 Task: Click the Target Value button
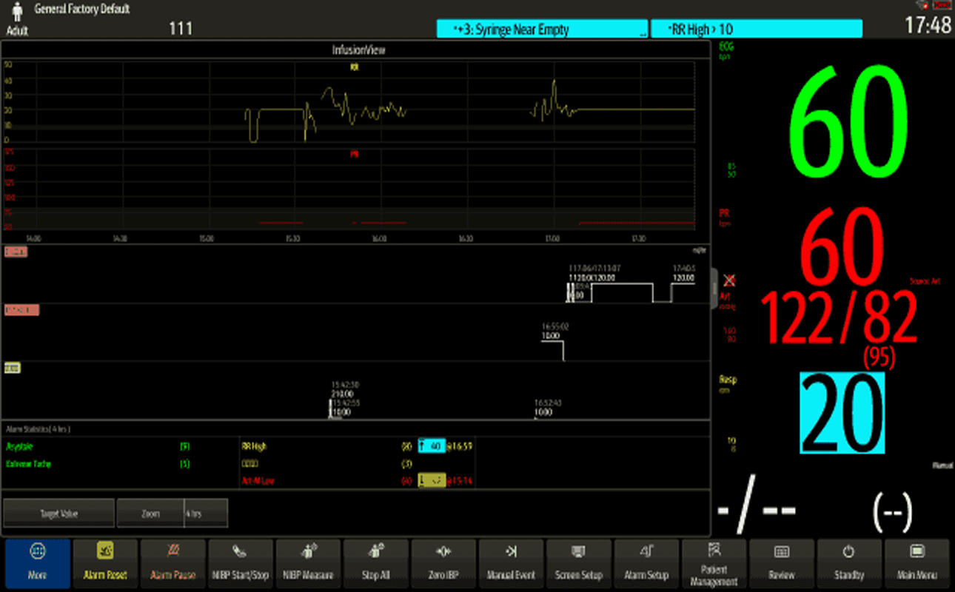point(59,514)
